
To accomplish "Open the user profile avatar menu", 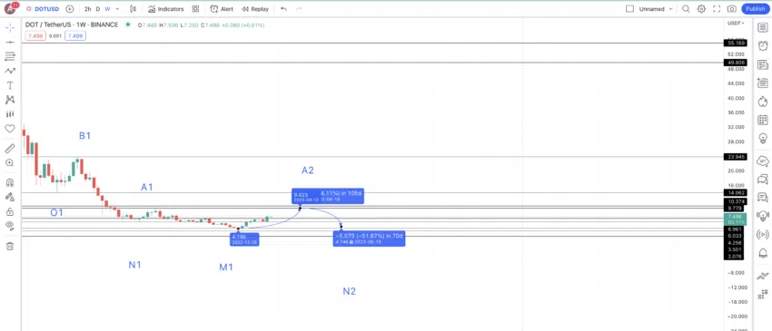I will click(x=10, y=8).
